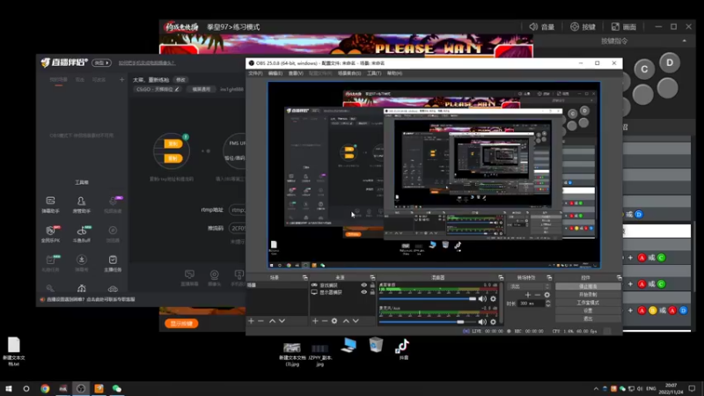Viewport: 704px width, 396px height.
Task: Open Windows Start menu
Action: (x=9, y=388)
